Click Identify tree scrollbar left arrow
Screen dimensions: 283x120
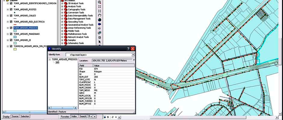tap(49, 108)
